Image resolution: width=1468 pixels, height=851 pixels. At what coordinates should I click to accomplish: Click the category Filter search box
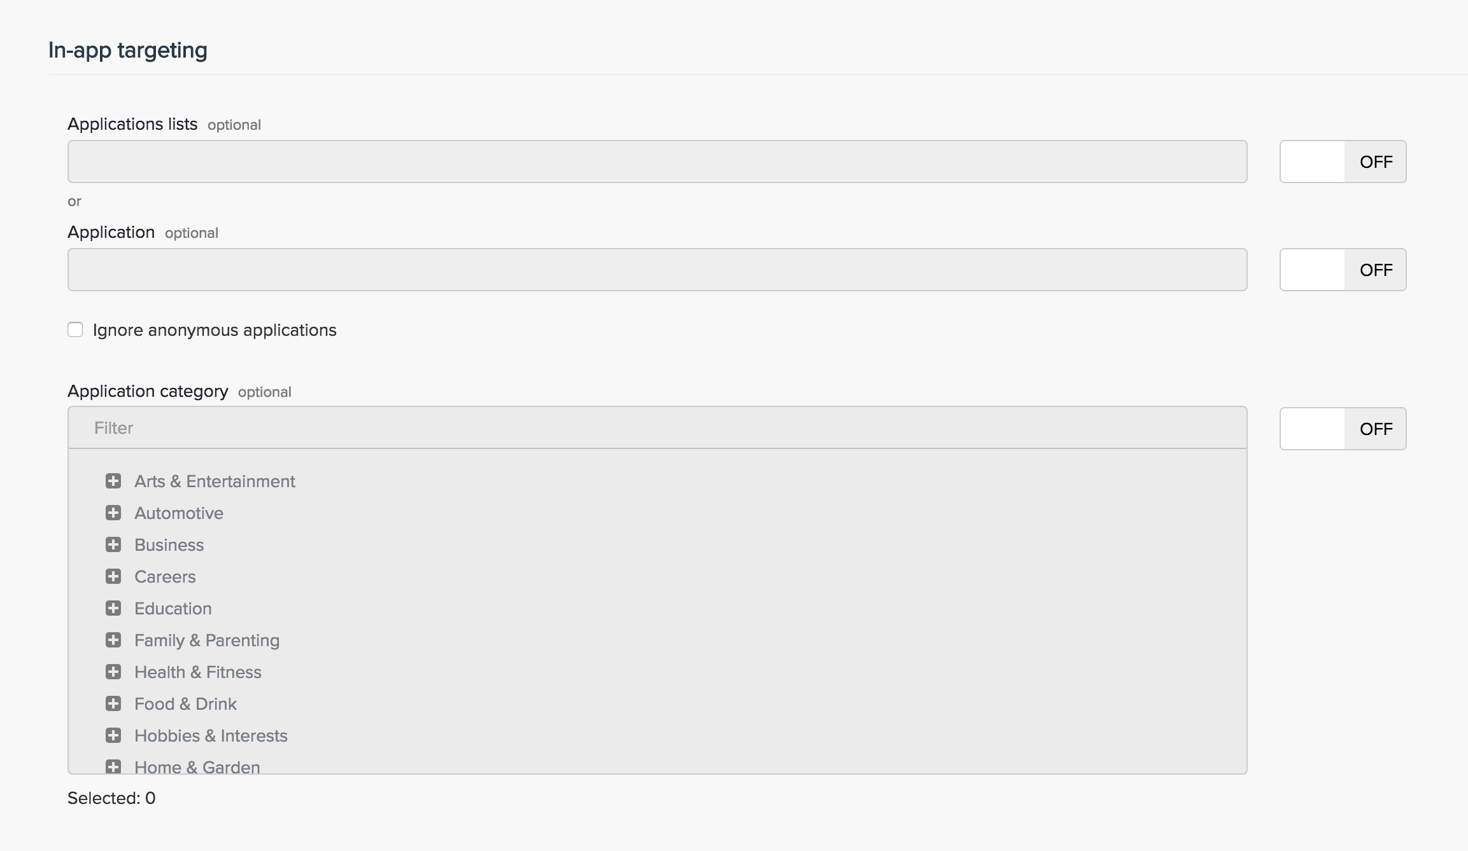pyautogui.click(x=657, y=427)
